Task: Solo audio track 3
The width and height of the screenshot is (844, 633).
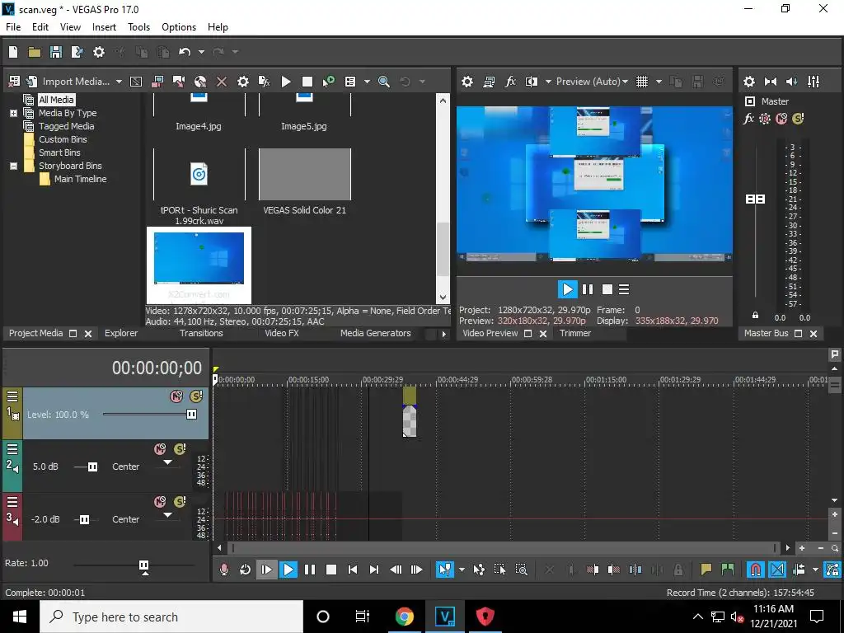Action: tap(180, 502)
